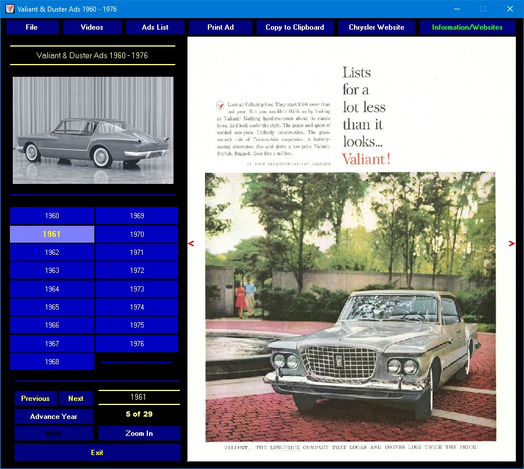Click Print Ad in the top bar
The image size is (524, 469).
click(221, 27)
